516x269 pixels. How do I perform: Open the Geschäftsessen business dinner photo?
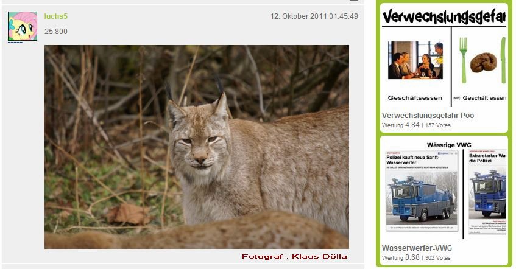tap(415, 60)
